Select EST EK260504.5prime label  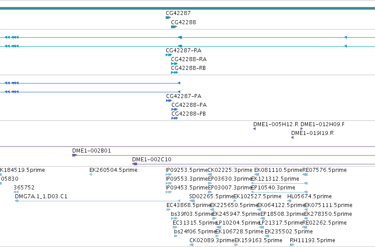click(x=113, y=170)
